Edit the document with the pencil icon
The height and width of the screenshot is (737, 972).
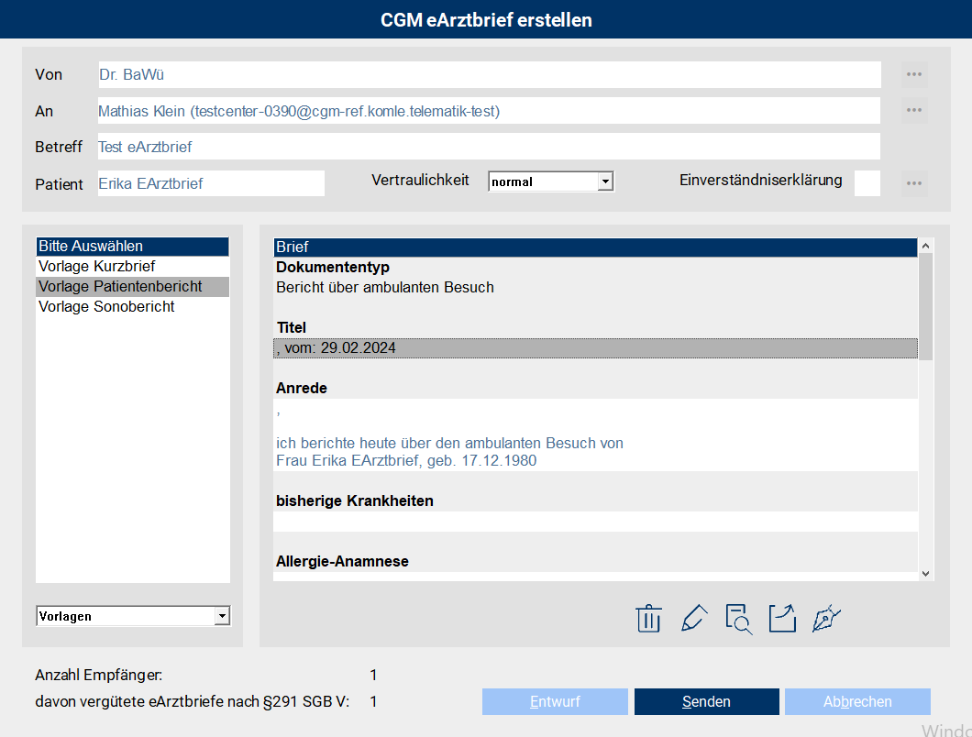point(693,619)
